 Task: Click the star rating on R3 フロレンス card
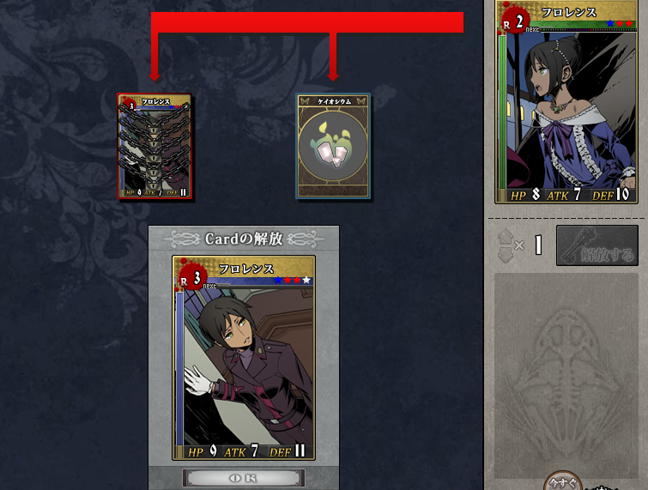pos(292,280)
